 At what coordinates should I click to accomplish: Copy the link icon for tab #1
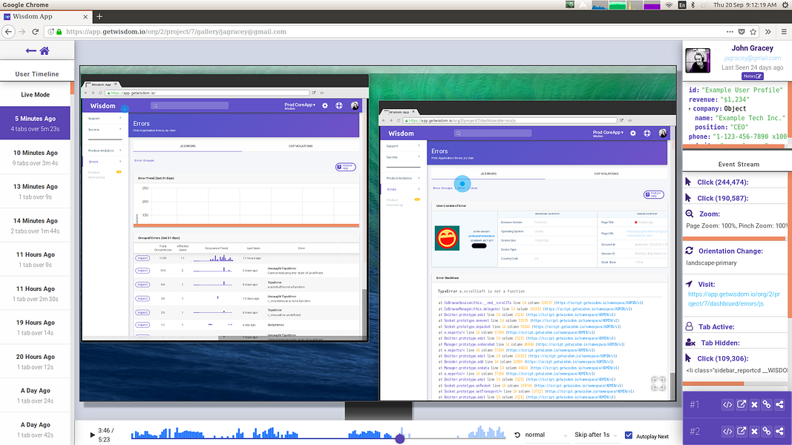(x=767, y=405)
